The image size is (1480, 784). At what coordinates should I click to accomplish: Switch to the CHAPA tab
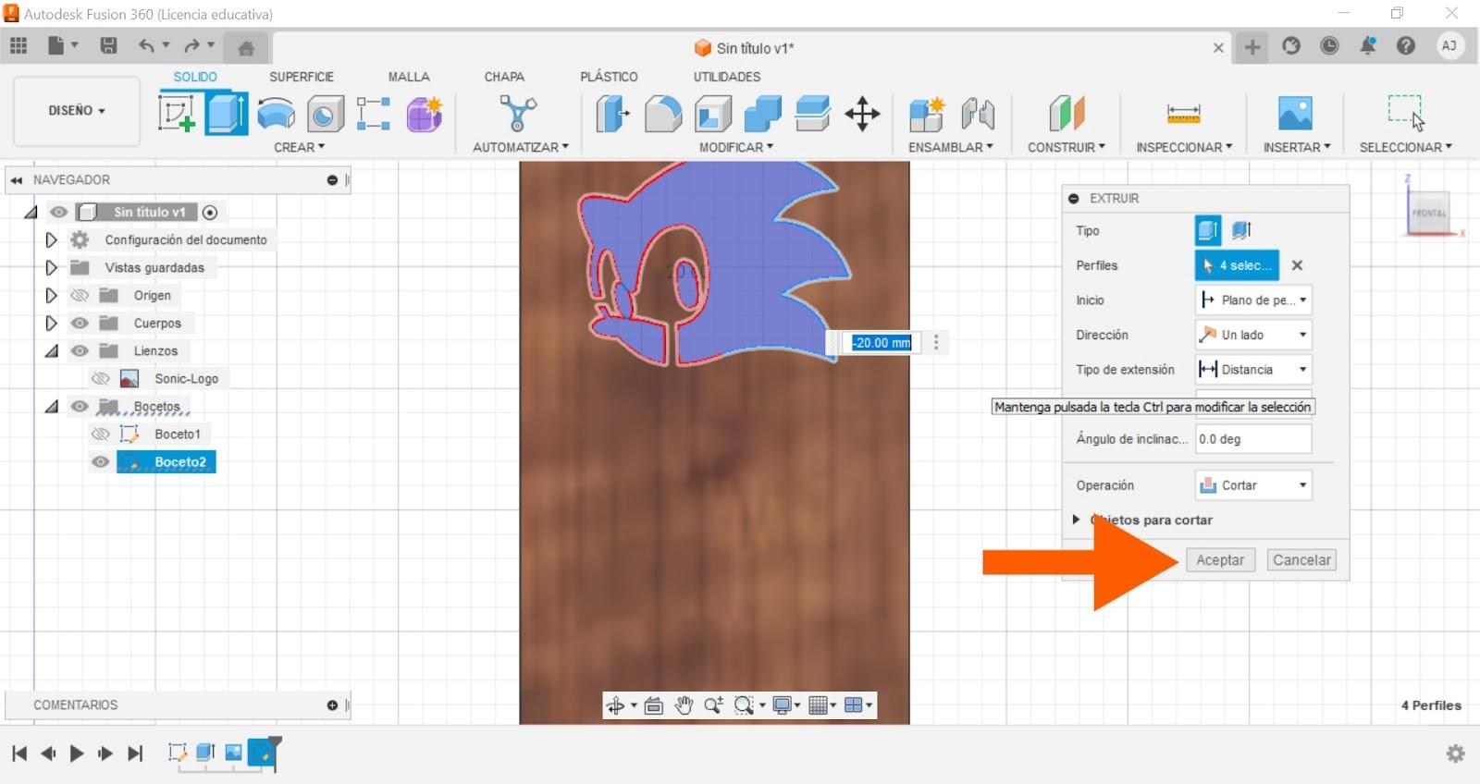504,77
